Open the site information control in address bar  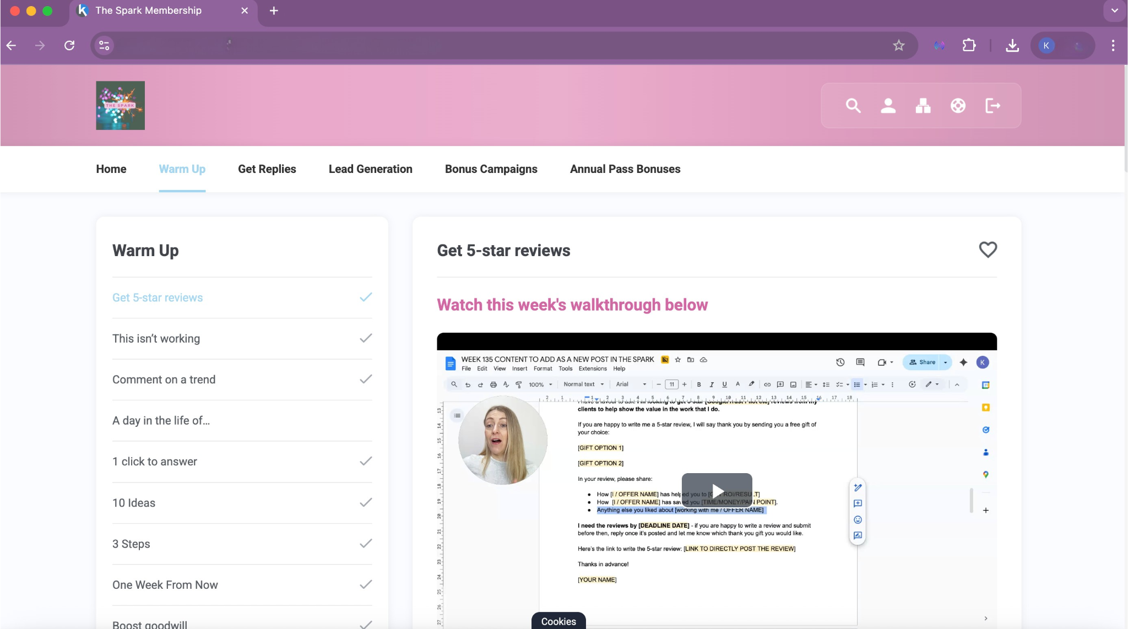click(104, 45)
